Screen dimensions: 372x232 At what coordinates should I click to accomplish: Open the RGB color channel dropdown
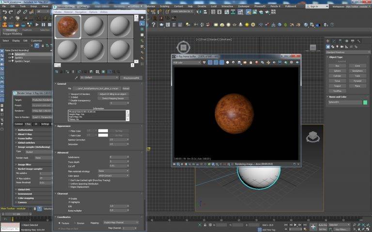186,62
